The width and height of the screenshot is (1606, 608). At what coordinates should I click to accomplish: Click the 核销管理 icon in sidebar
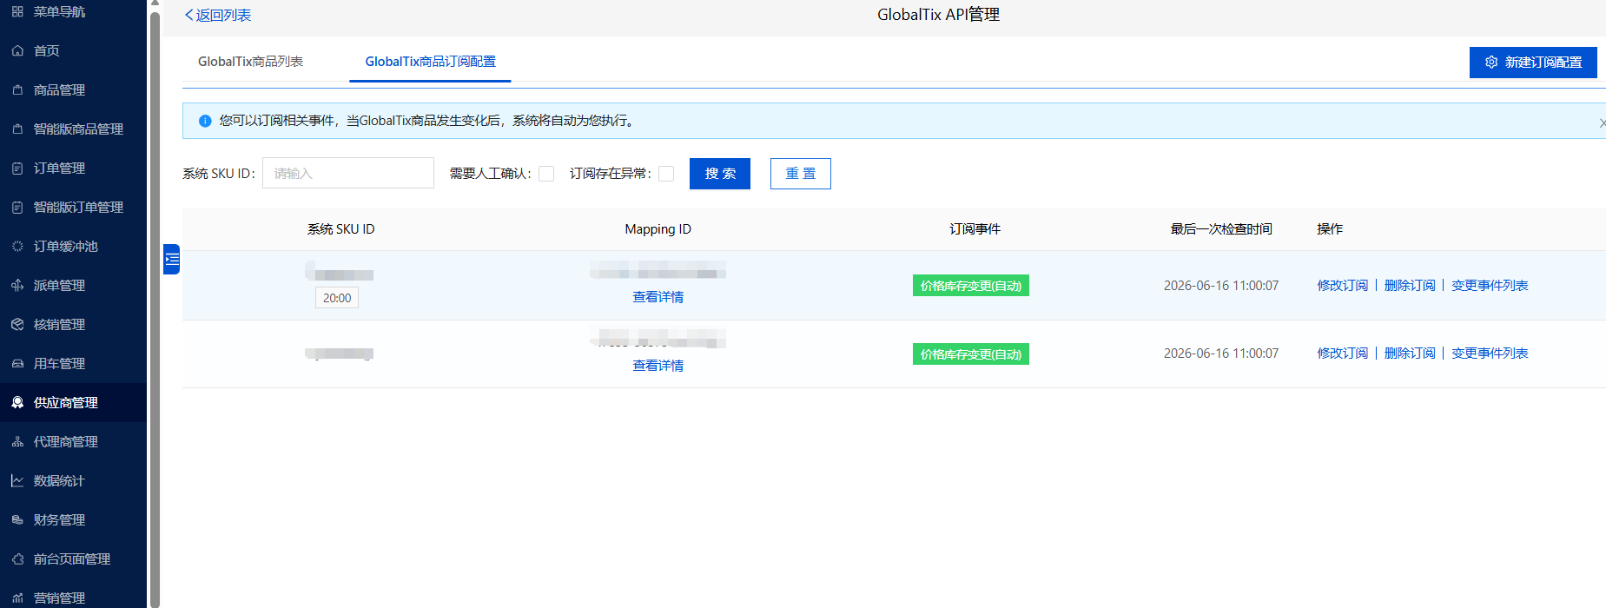tap(17, 325)
